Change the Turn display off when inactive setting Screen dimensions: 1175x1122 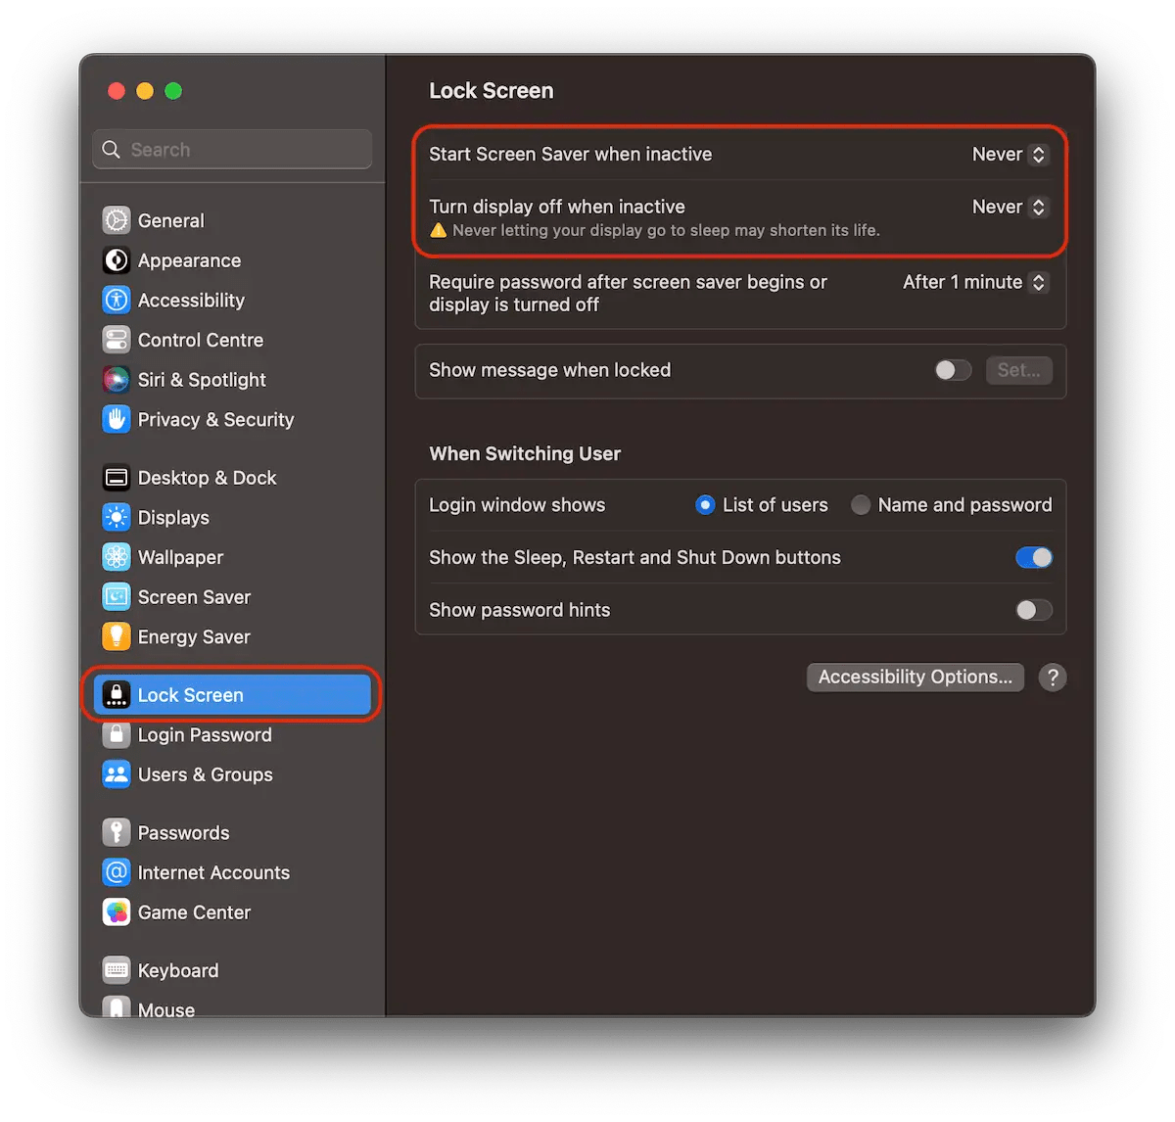click(1009, 207)
